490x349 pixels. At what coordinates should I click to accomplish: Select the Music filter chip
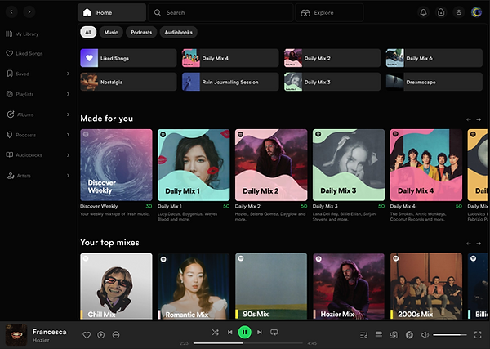point(111,32)
